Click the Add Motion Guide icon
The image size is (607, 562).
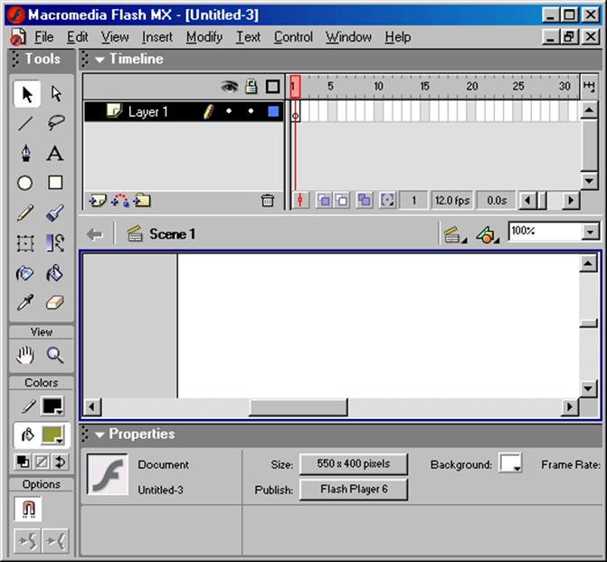click(120, 201)
